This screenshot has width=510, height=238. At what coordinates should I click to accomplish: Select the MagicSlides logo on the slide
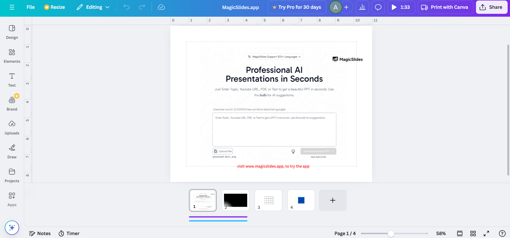click(x=348, y=59)
